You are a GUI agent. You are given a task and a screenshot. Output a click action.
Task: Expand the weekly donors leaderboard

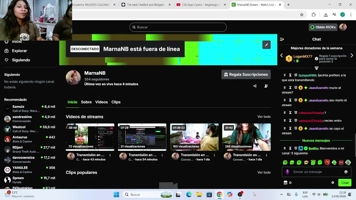point(317,68)
